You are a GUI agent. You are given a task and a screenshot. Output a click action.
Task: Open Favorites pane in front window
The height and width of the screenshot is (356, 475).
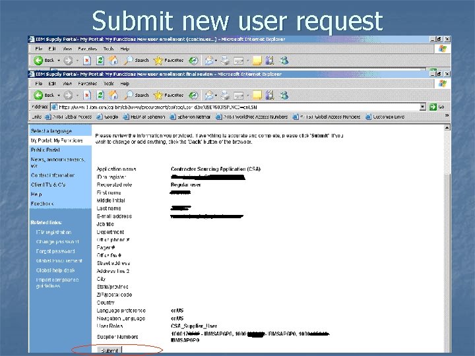pyautogui.click(x=168, y=96)
